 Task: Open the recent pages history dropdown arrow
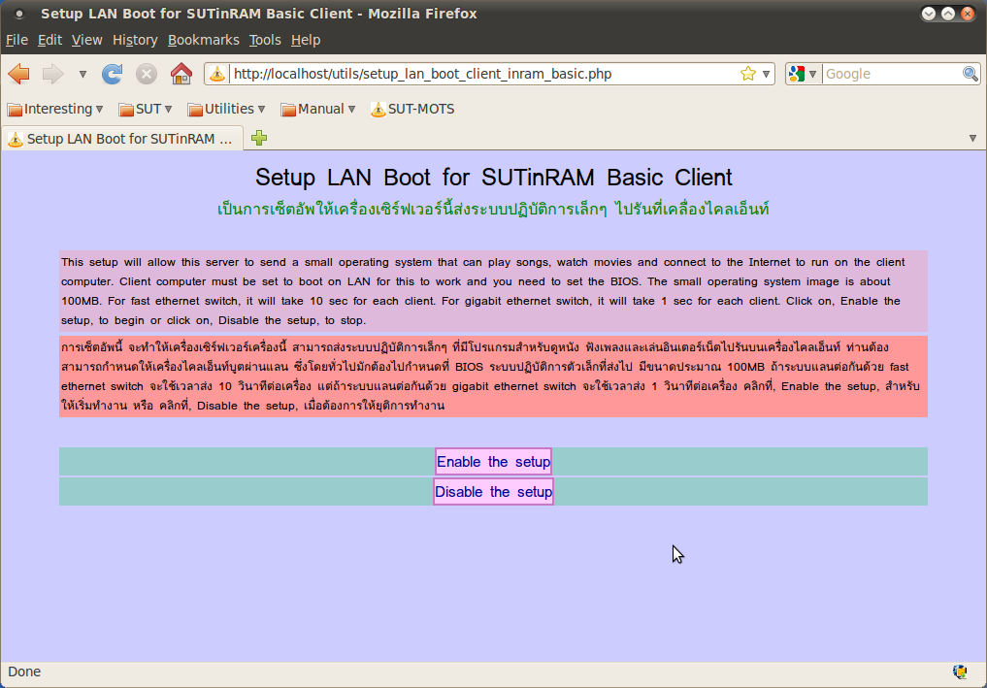point(82,75)
